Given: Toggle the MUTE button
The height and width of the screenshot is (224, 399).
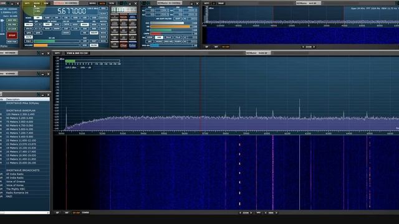Looking at the screenshot, I should point(29,37).
